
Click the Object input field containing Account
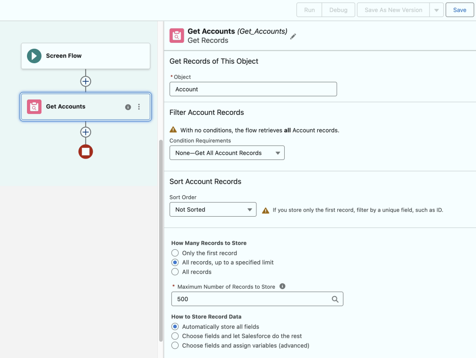[x=253, y=89]
